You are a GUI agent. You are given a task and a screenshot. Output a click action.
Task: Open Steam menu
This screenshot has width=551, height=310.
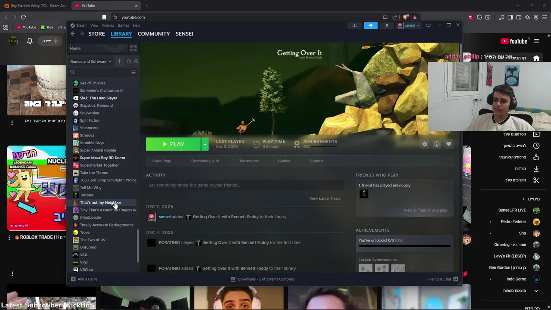pos(81,25)
